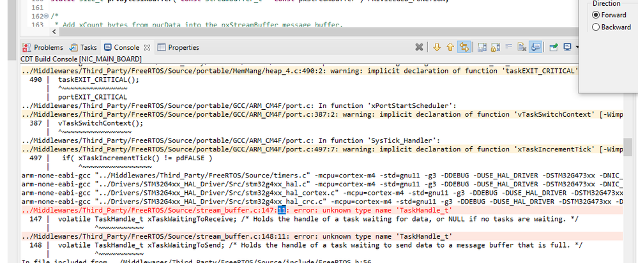This screenshot has width=638, height=263.
Task: Click the 'CDT Build Console [NIC_MAIN_BOARD]' title
Action: click(81, 59)
